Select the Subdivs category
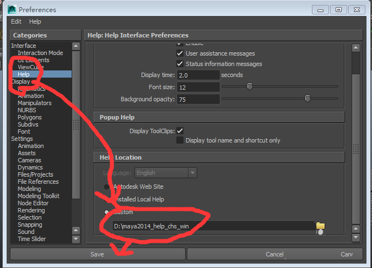Image resolution: width=372 pixels, height=268 pixels. [x=28, y=124]
